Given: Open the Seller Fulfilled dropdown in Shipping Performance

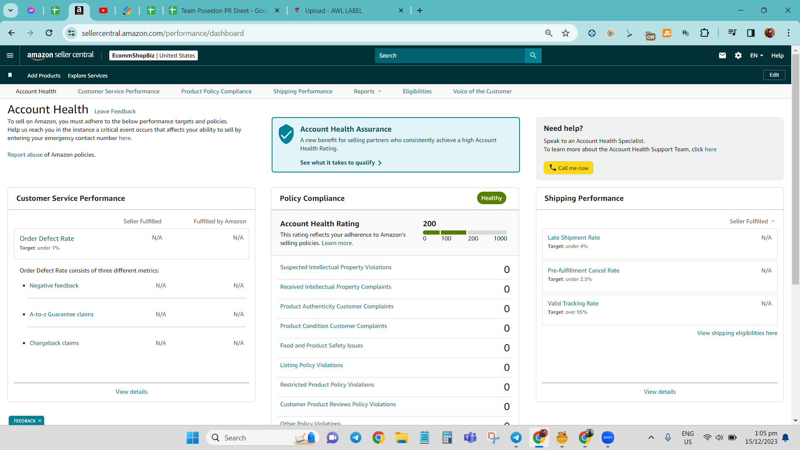Looking at the screenshot, I should click(752, 221).
